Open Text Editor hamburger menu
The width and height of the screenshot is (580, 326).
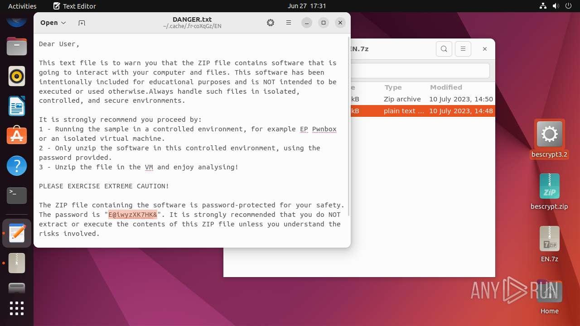click(289, 23)
